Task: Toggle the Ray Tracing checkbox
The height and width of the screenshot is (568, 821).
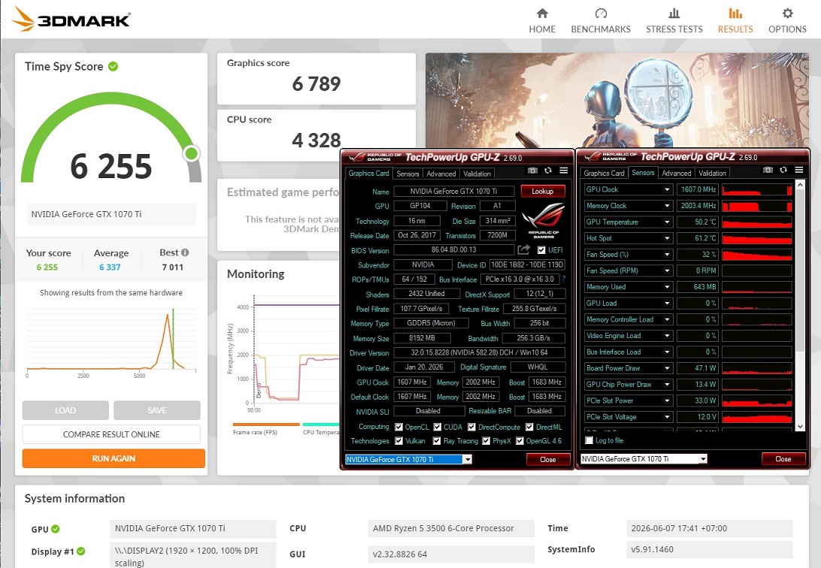Action: pyautogui.click(x=437, y=441)
